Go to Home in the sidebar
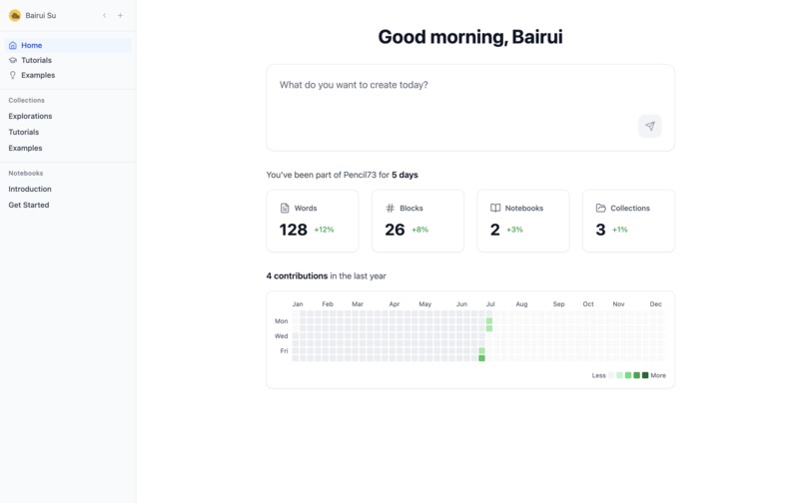 31,45
